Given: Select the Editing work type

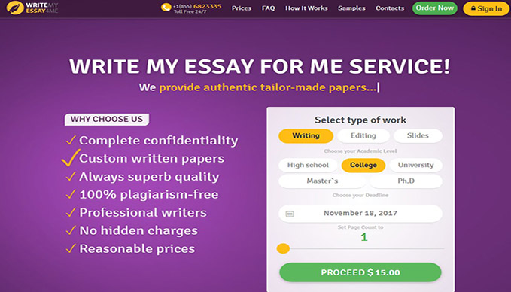Looking at the screenshot, I should (363, 136).
